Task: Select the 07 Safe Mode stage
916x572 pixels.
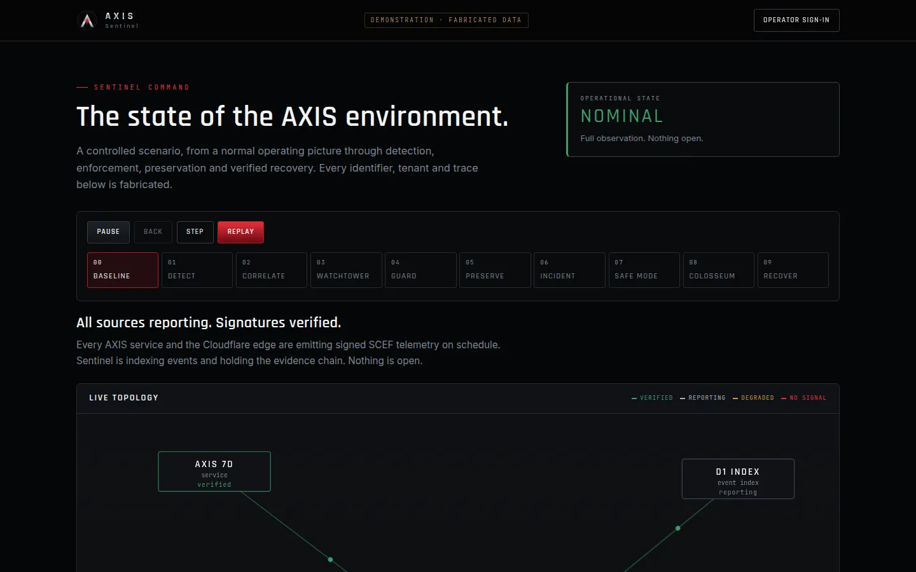Action: coord(644,270)
